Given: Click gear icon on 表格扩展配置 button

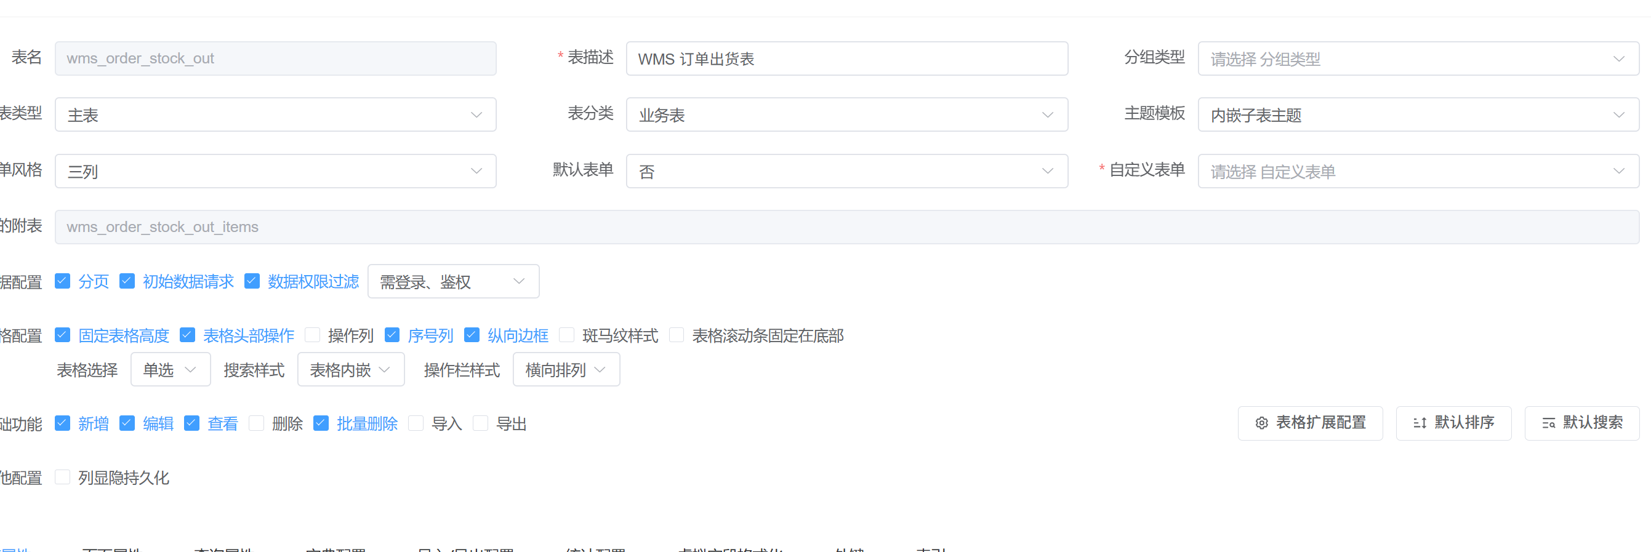Looking at the screenshot, I should coord(1261,423).
